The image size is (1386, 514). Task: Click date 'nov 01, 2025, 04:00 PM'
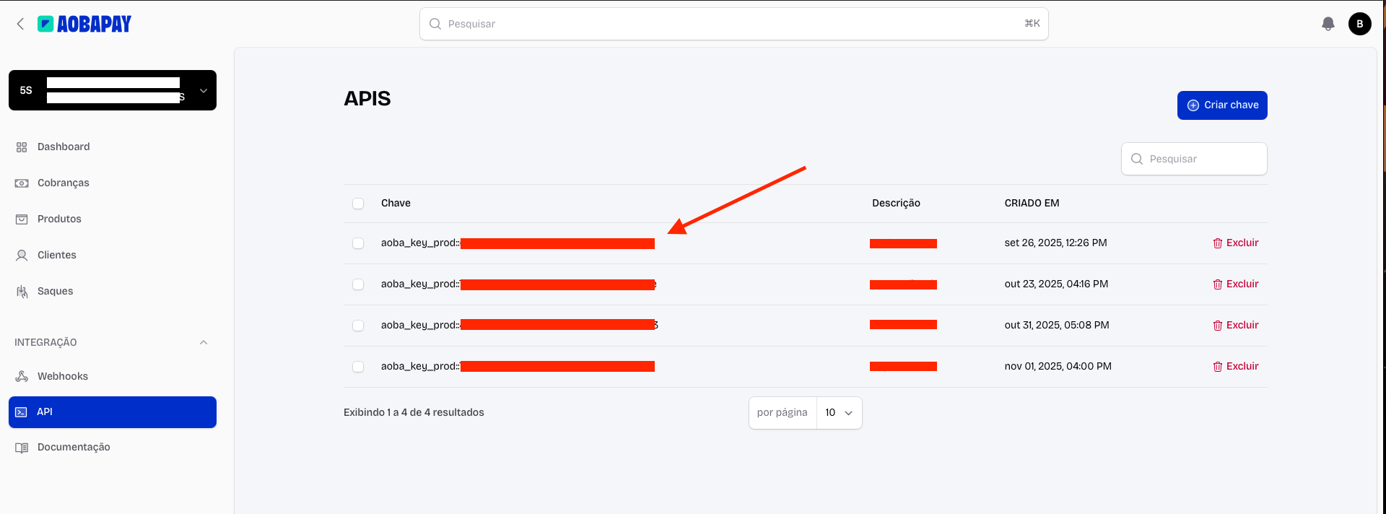(1058, 366)
